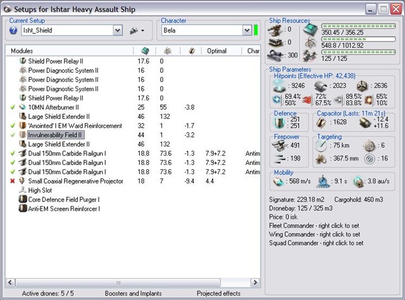Toggle first Dual 150mm Carbide Railgun checkmark
The width and height of the screenshot is (405, 300).
click(x=13, y=153)
